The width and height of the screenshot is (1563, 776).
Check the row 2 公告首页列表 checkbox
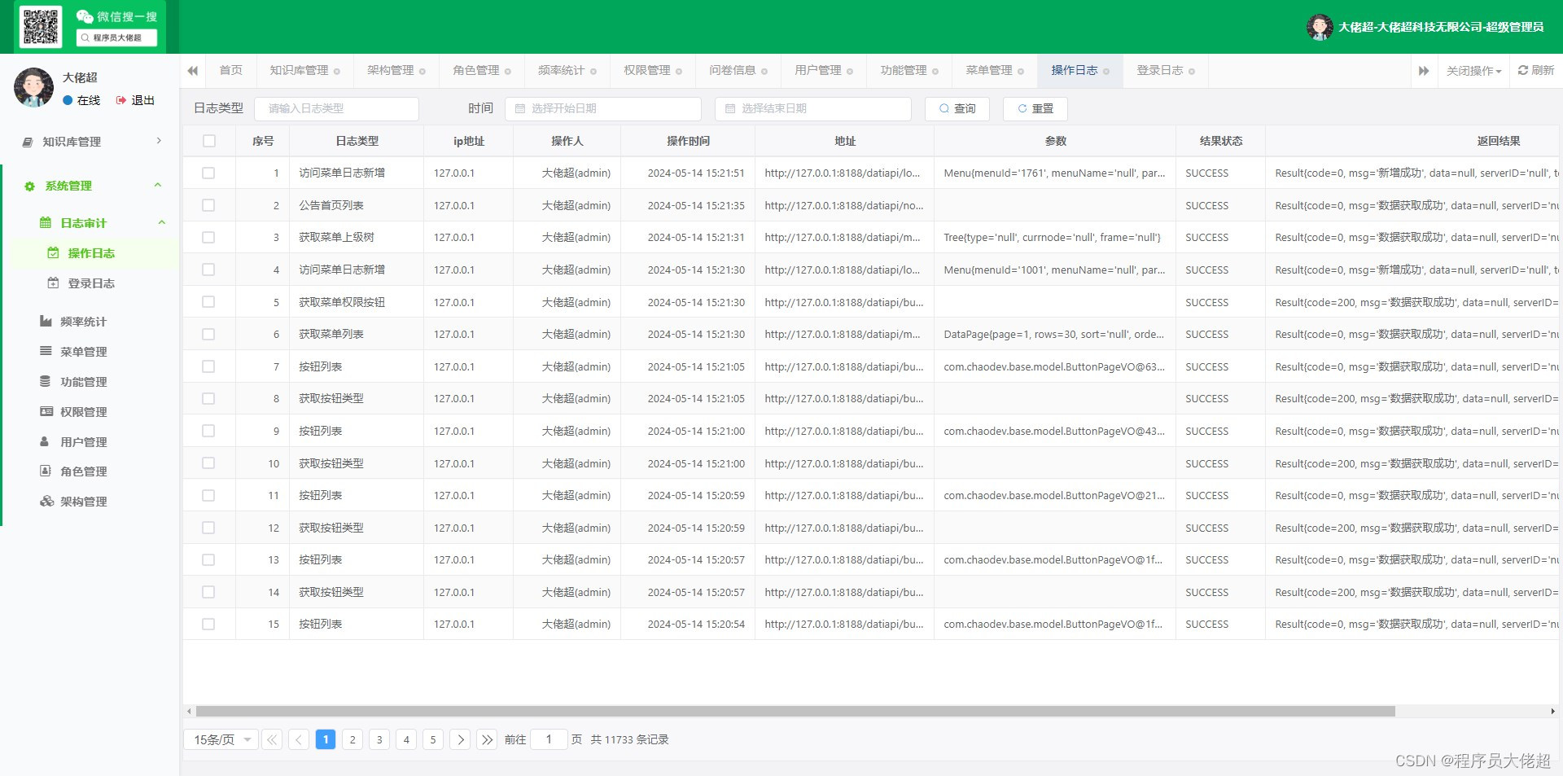[208, 205]
